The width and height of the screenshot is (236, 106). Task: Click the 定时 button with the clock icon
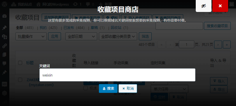pyautogui.click(x=159, y=97)
